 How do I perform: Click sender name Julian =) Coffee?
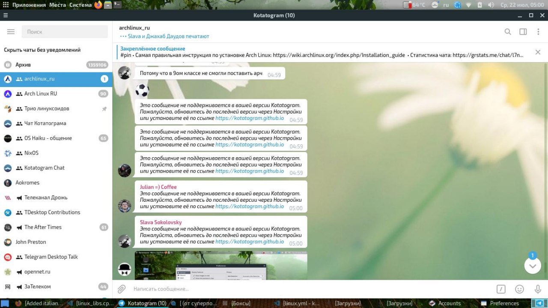pos(158,187)
